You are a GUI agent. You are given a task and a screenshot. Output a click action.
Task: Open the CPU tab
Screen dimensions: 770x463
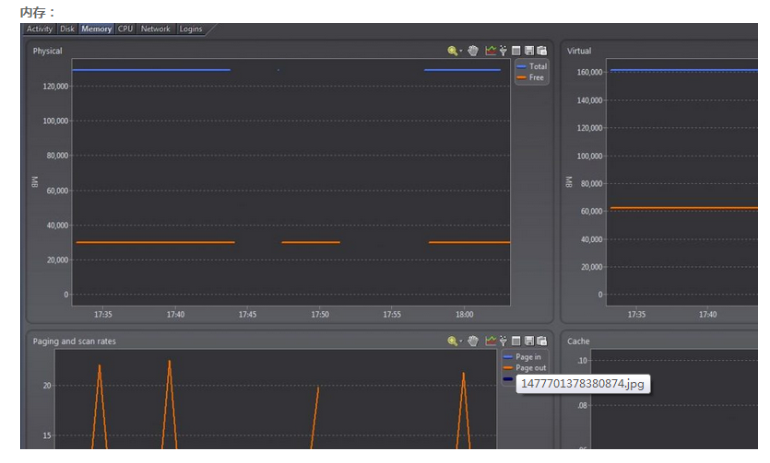125,29
